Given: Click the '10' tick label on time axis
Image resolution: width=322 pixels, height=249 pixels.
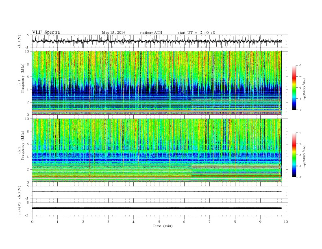Looking at the screenshot, I should point(286,222).
